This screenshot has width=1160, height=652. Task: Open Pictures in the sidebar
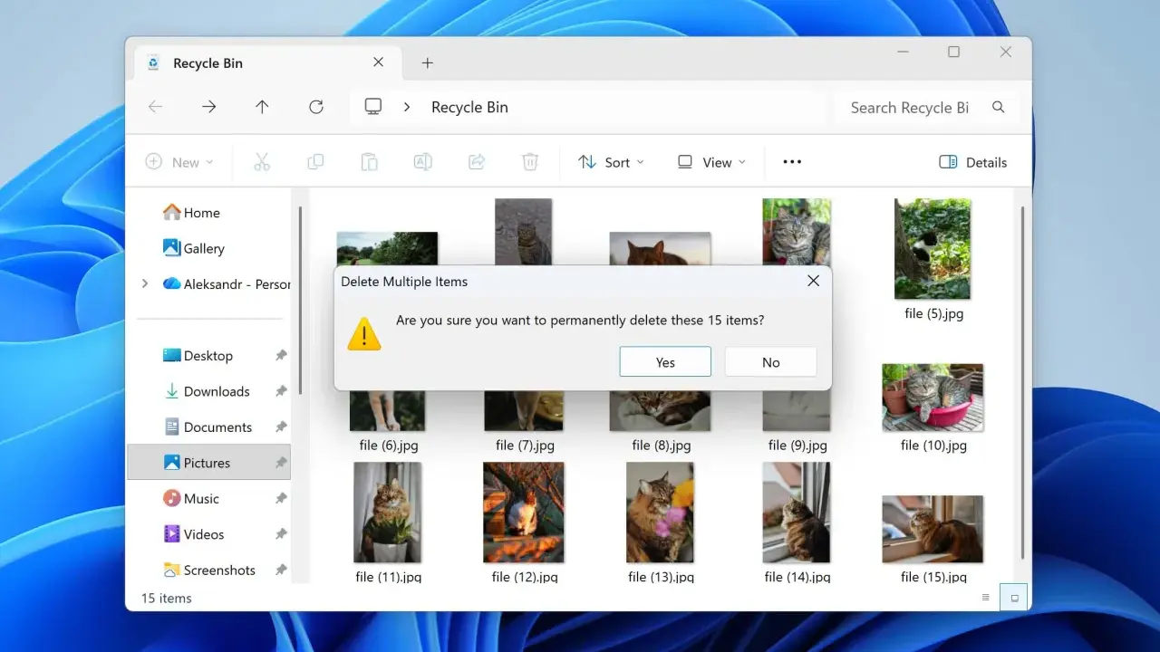[209, 463]
